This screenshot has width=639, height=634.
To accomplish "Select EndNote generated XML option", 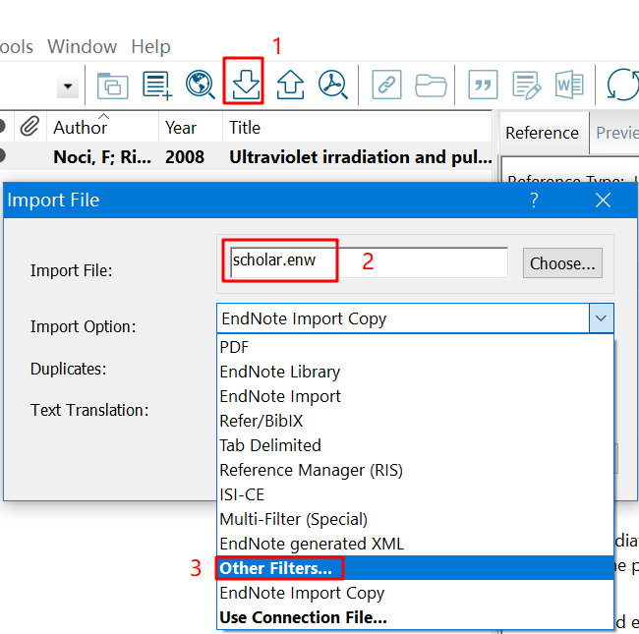I will (x=415, y=544).
